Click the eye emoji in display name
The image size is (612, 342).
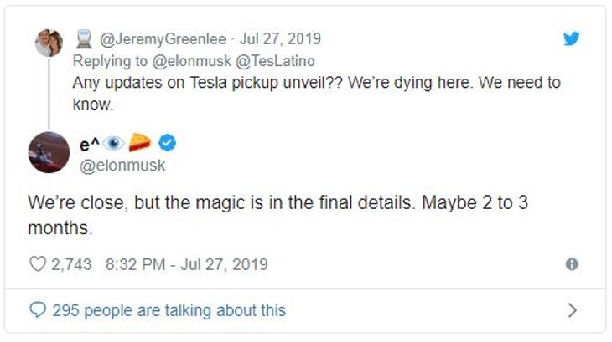(x=114, y=144)
